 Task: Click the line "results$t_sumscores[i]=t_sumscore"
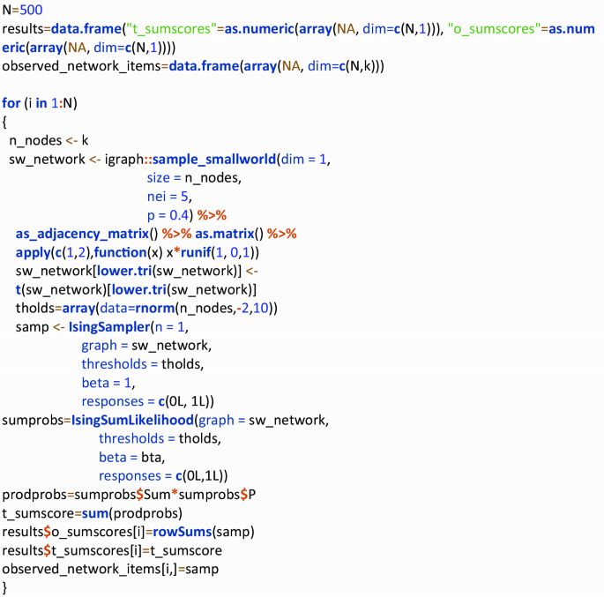(x=112, y=551)
